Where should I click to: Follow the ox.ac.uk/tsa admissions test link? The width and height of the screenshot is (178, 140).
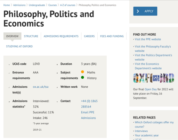coord(41,87)
